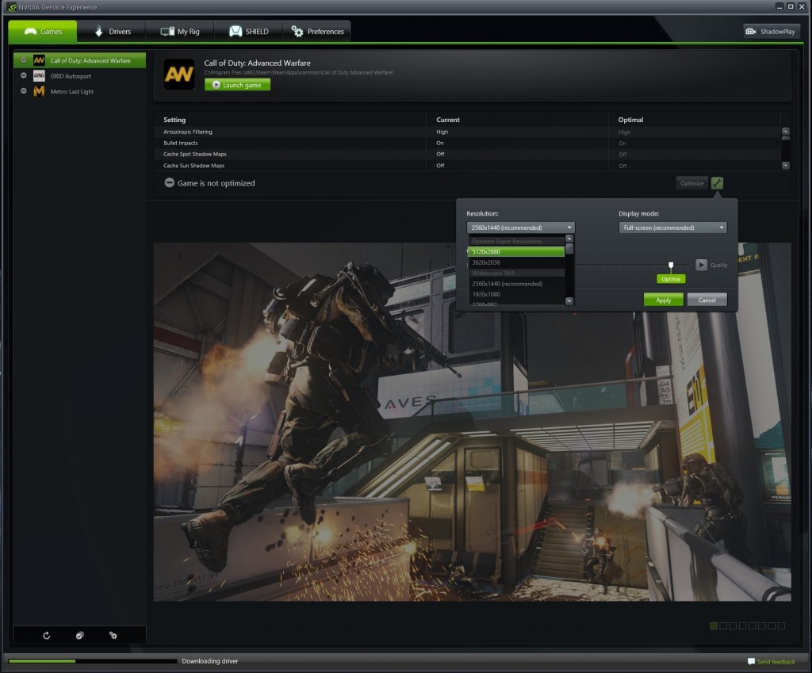The height and width of the screenshot is (673, 812).
Task: Click the Cache Sun Shadow Maps row
Action: point(468,166)
